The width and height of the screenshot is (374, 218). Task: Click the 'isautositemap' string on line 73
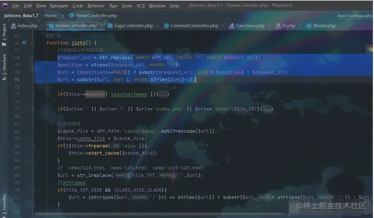click(129, 95)
